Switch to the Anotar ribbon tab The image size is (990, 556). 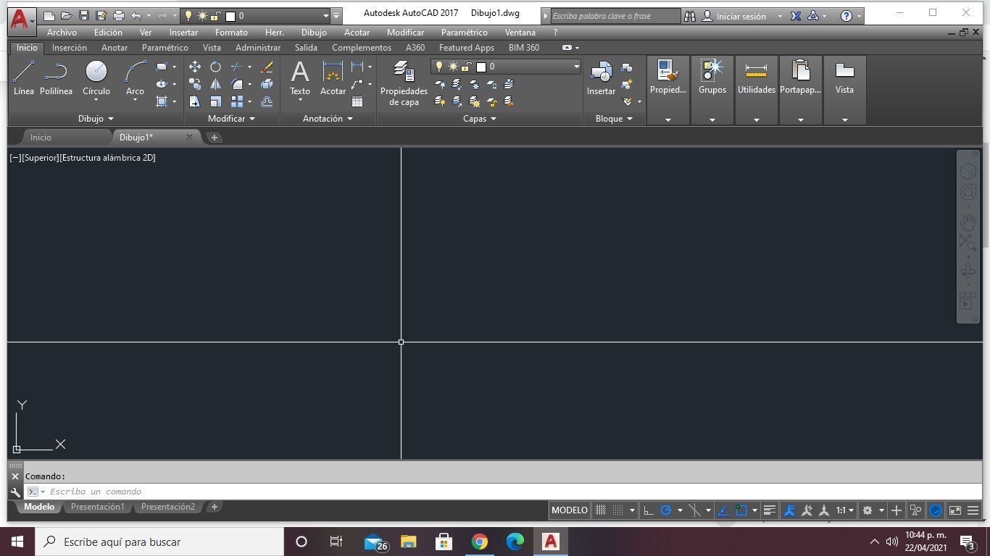tap(115, 48)
